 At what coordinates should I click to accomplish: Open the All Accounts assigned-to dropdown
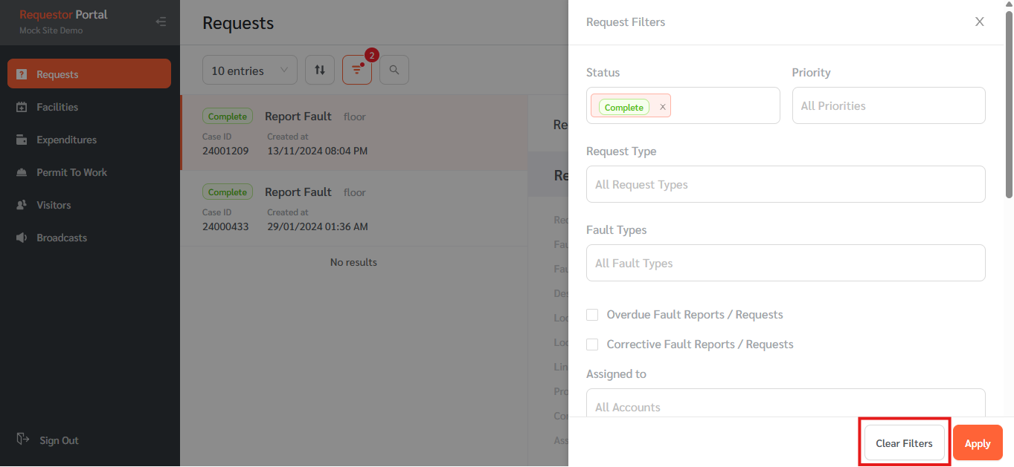tap(786, 402)
